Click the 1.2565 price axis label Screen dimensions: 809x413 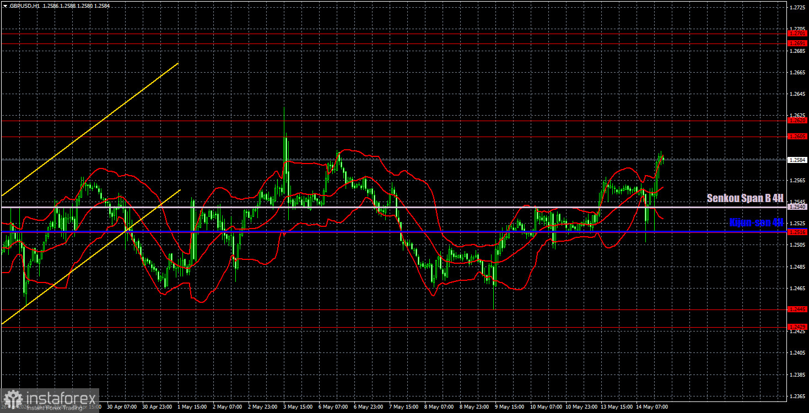[x=797, y=180]
